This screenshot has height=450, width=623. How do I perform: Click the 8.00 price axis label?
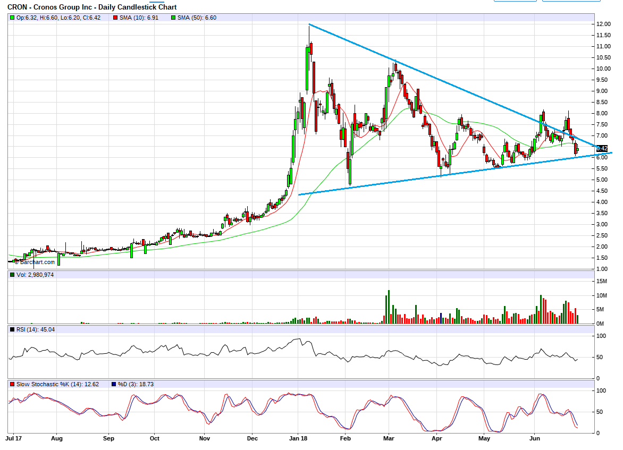pos(602,113)
